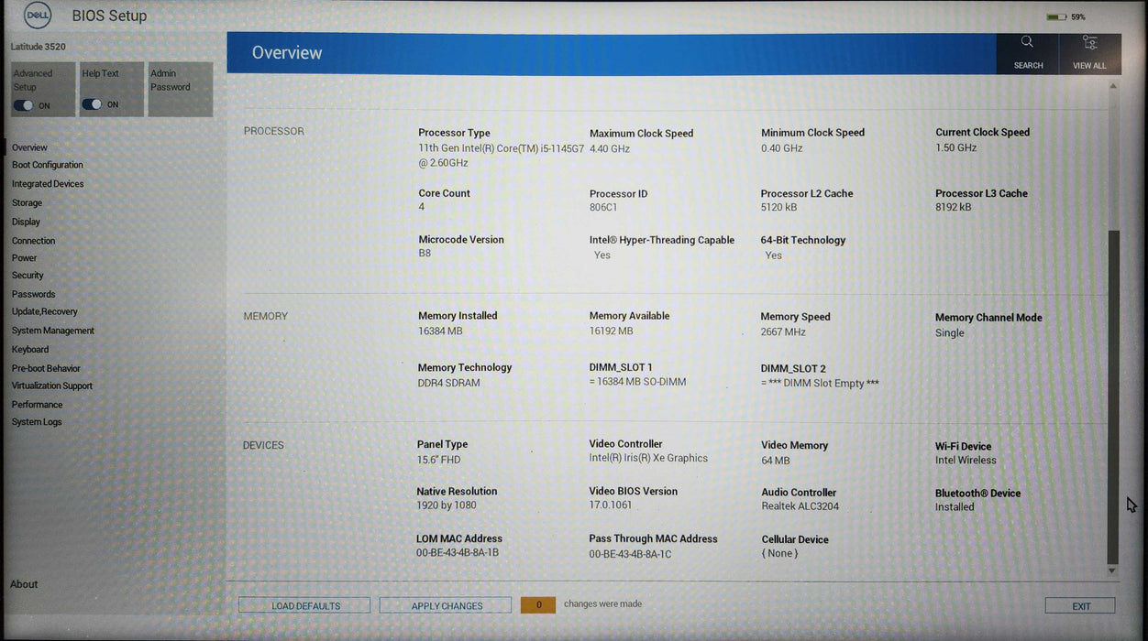The height and width of the screenshot is (641, 1148).
Task: Open Boot Configuration section
Action: click(48, 166)
